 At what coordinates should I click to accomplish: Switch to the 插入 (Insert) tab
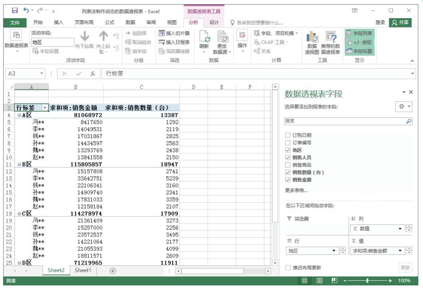(59, 22)
